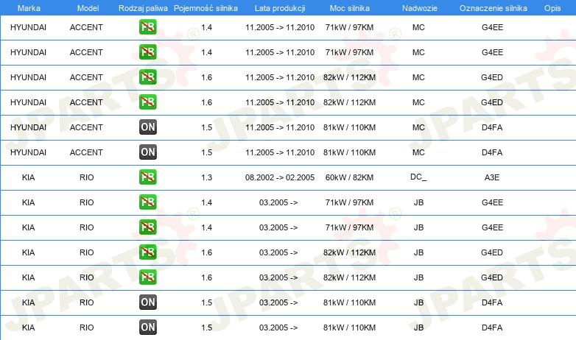Viewport: 576px width, 340px height.
Task: Click D4FA in the upper HYUNDAI ACCENT 1.5 row
Action: pos(492,127)
